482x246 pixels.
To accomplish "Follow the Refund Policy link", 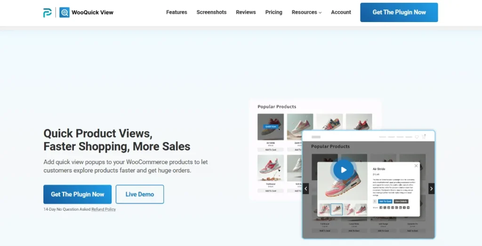I will pos(104,209).
